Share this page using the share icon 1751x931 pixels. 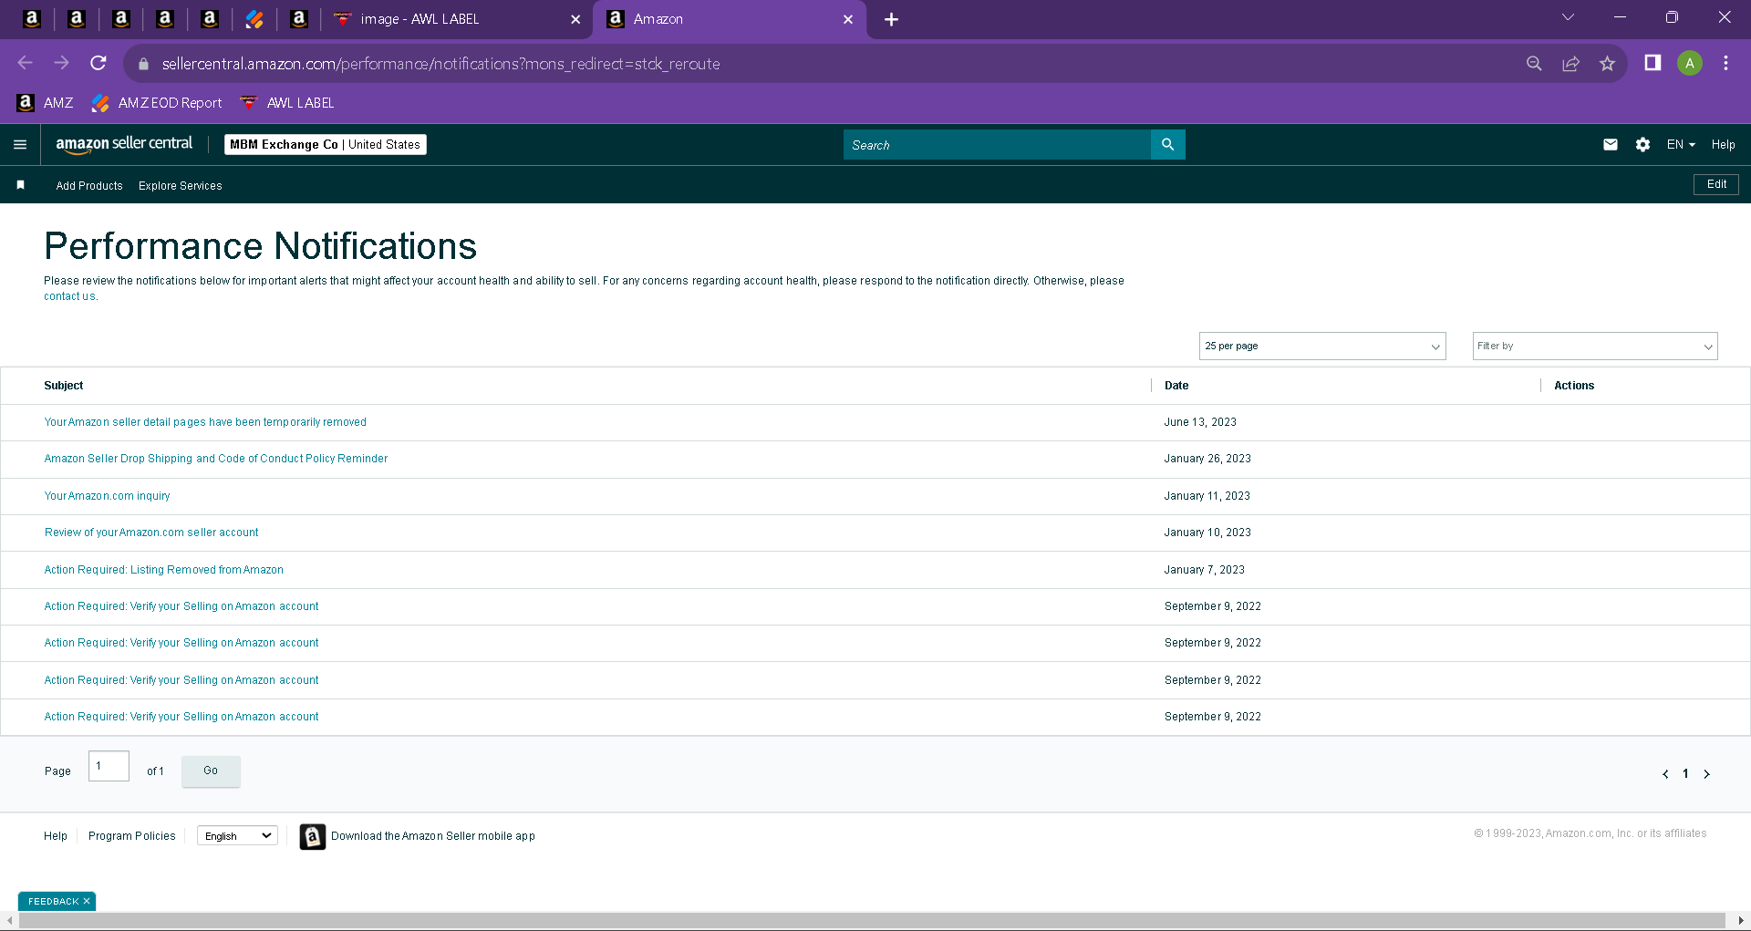coord(1570,63)
